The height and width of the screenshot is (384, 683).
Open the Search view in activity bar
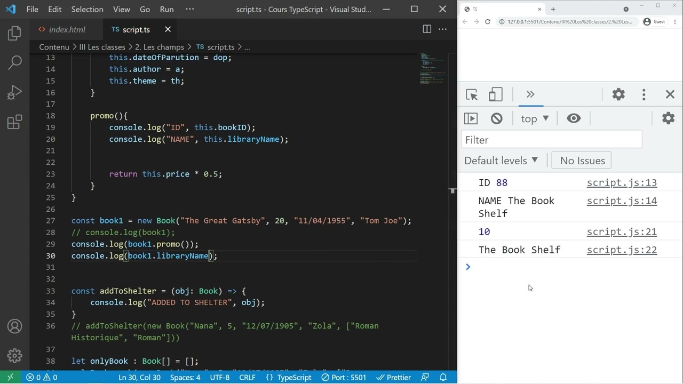tap(14, 62)
